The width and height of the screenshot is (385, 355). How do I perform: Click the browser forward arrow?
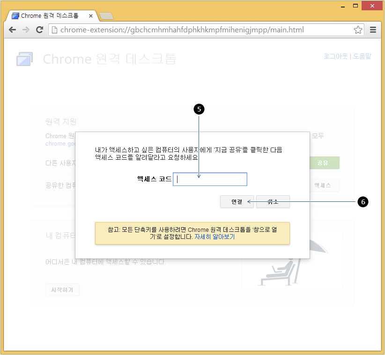pyautogui.click(x=26, y=30)
